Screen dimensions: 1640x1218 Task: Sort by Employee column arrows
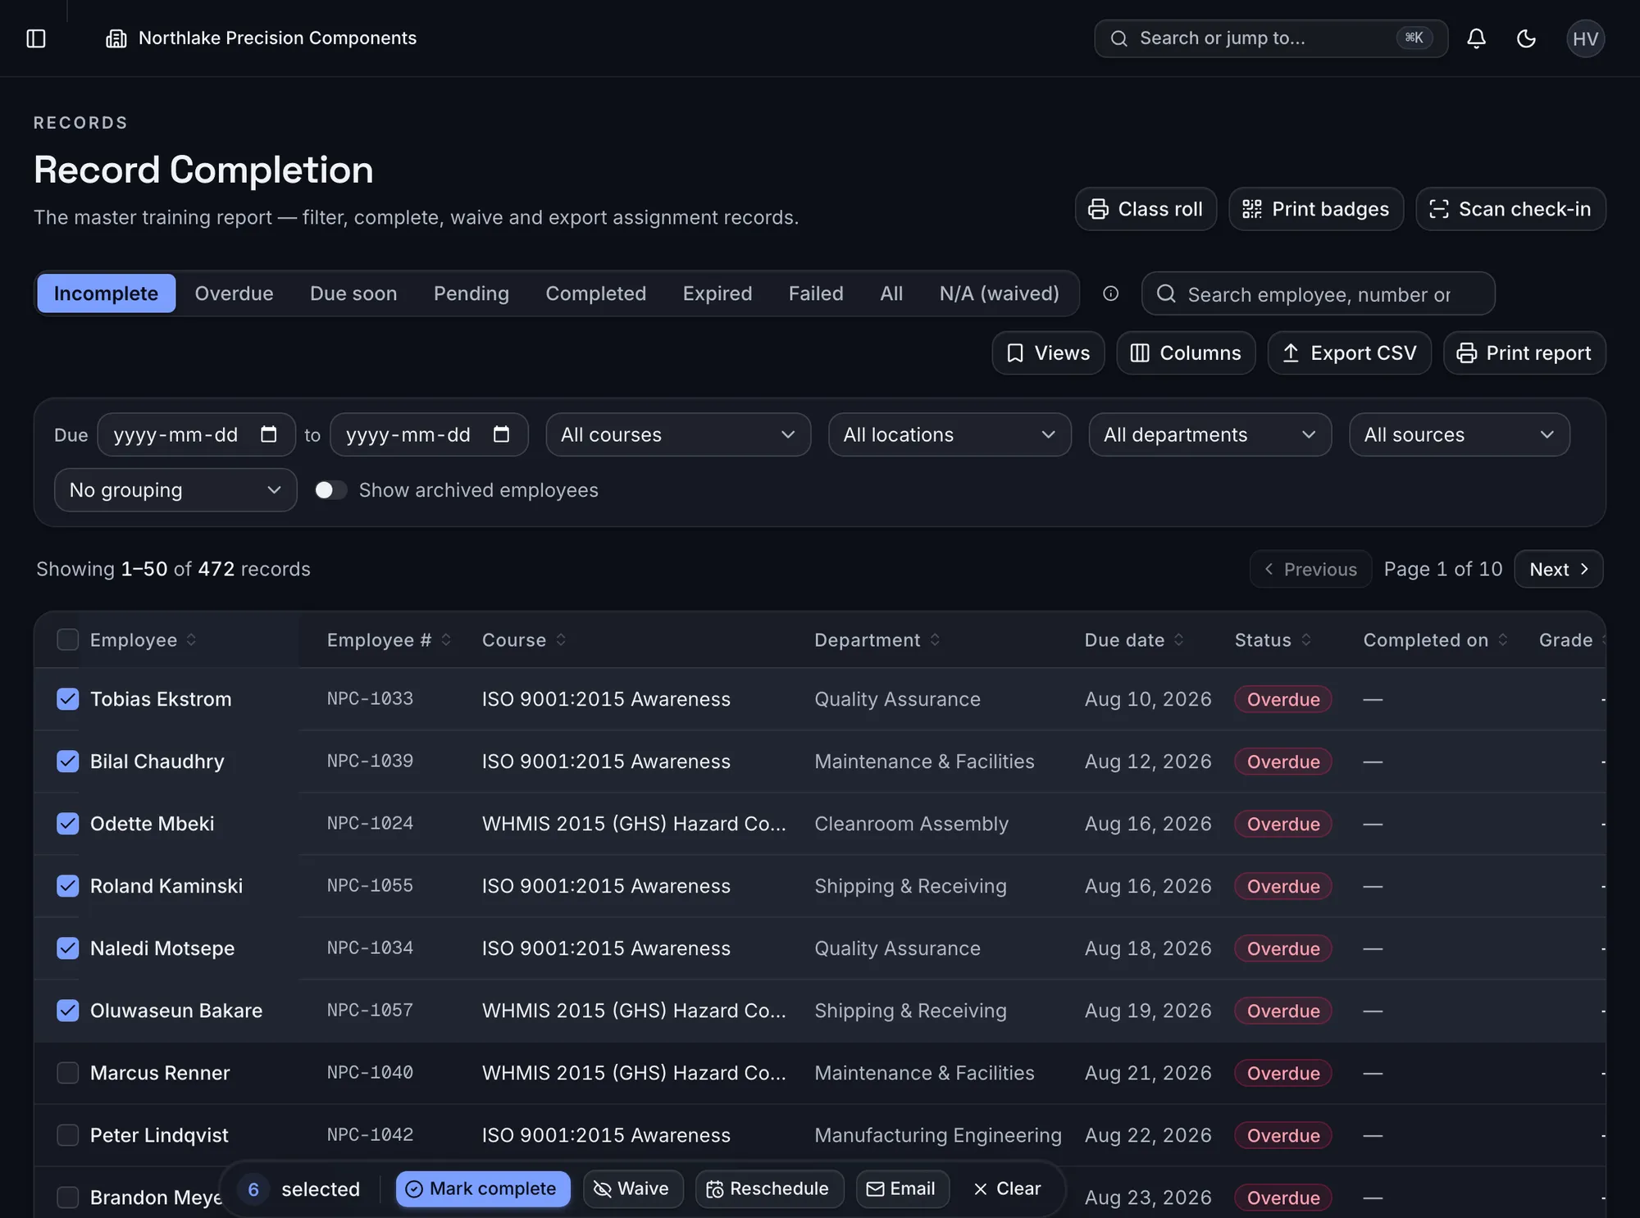(191, 640)
